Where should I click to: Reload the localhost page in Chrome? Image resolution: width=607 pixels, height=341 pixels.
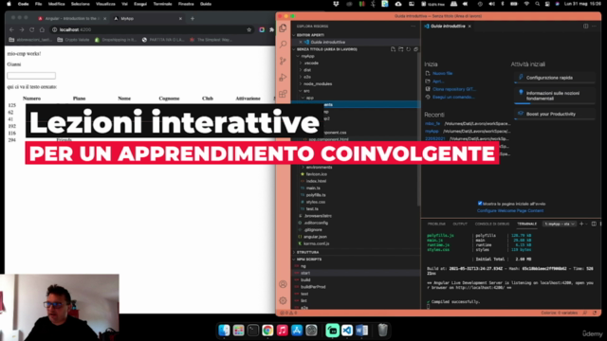(31, 29)
